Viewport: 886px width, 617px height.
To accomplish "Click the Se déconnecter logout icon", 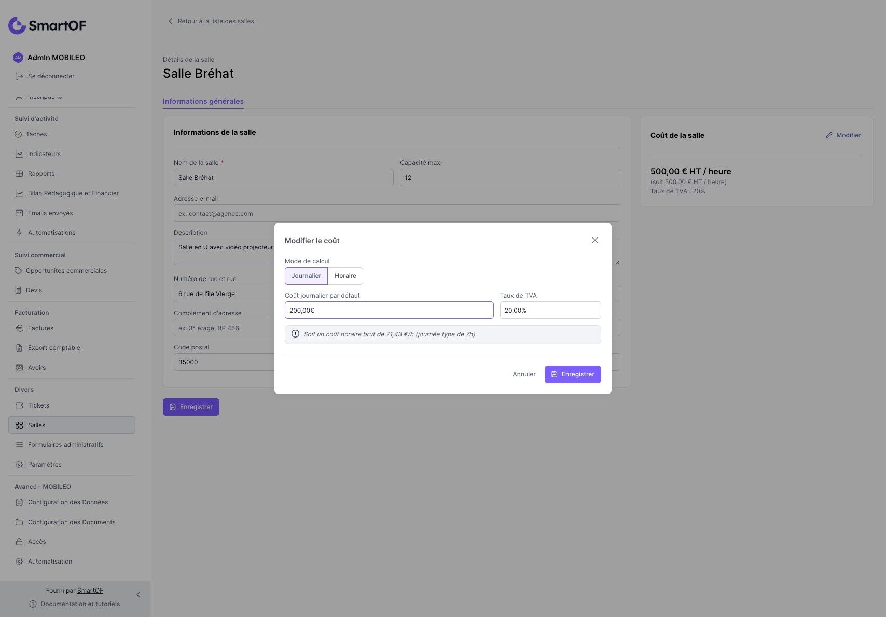I will tap(19, 76).
